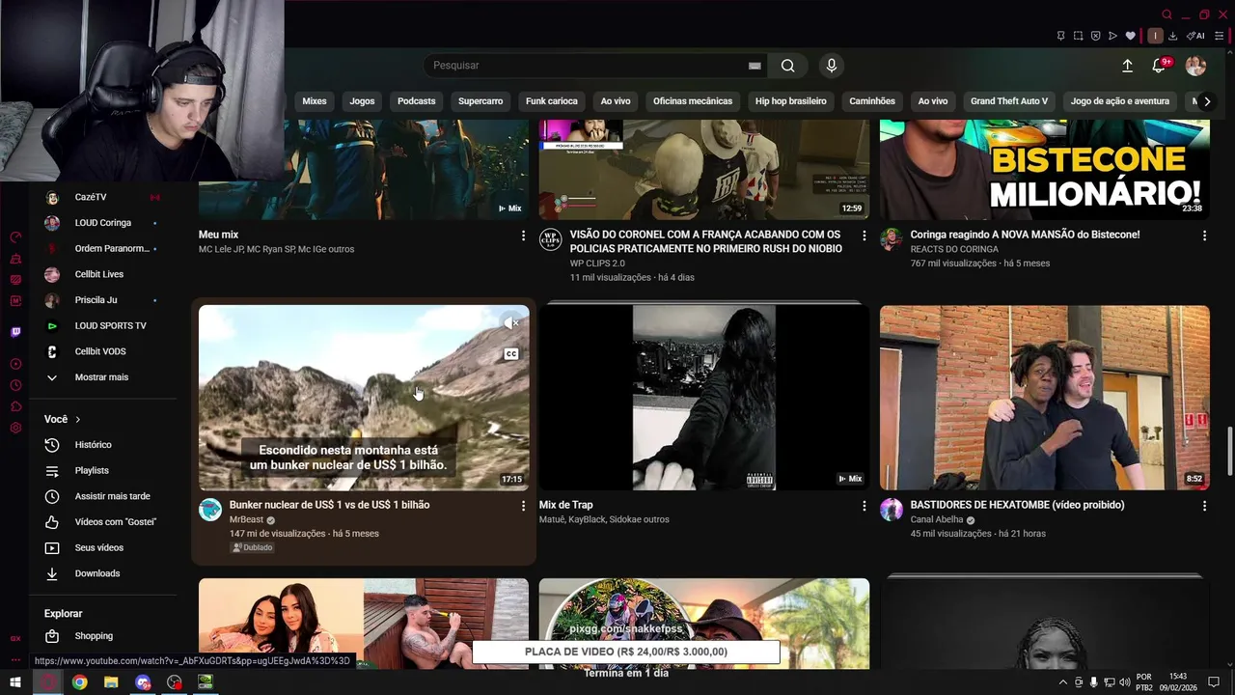Open browser downloads icon in toolbar

click(x=1172, y=36)
